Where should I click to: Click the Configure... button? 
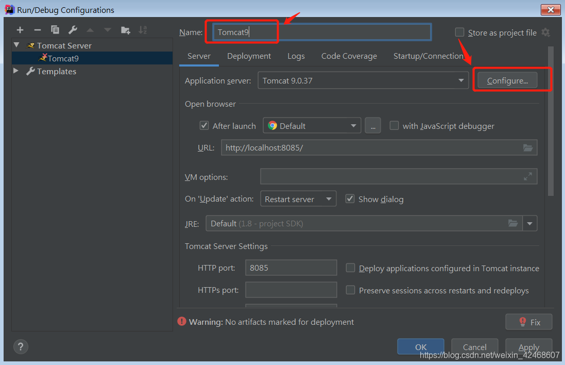point(507,80)
